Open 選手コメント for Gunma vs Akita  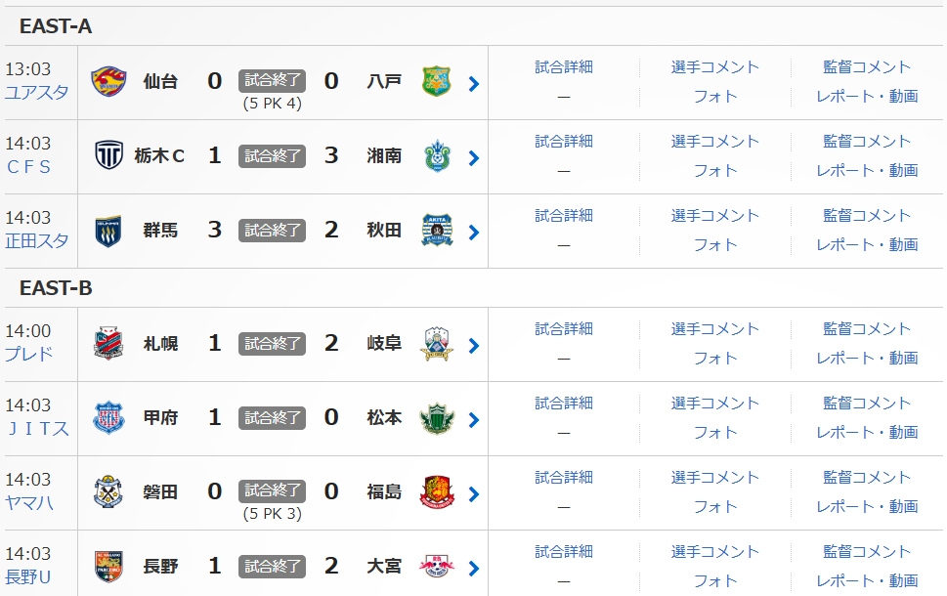coord(715,215)
